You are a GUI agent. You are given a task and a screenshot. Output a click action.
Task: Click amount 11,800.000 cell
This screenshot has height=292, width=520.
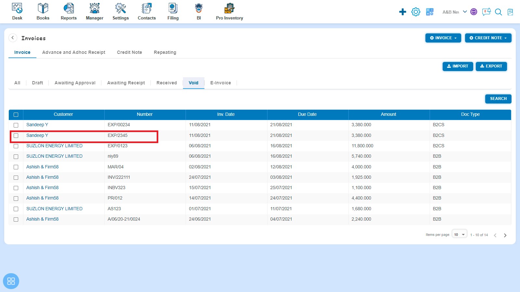point(362,146)
